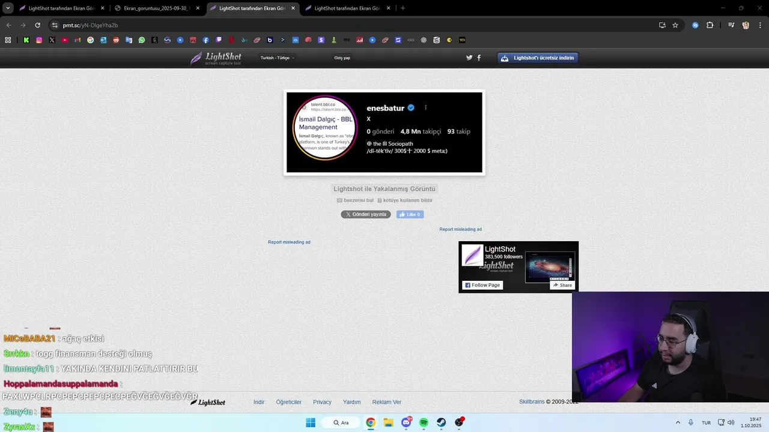Open the WhatsApp bookmark icon

click(x=142, y=40)
